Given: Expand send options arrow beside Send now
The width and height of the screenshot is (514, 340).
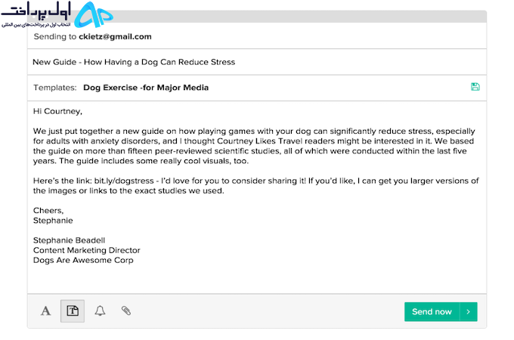Looking at the screenshot, I should click(x=469, y=312).
